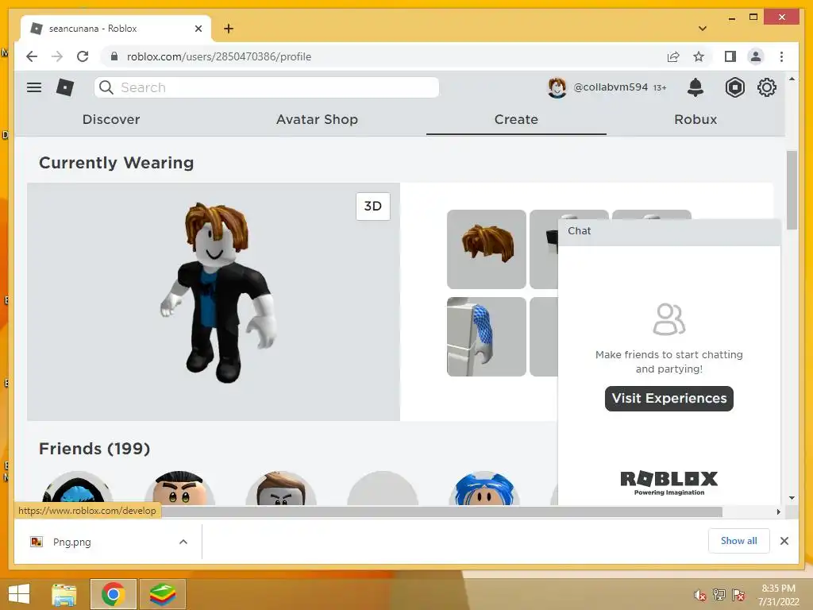
Task: Open Windows Start button
Action: click(x=19, y=594)
